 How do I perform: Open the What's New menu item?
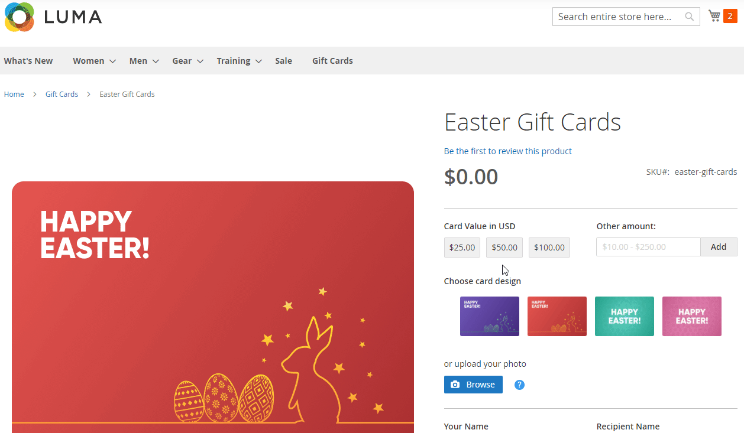click(x=28, y=61)
